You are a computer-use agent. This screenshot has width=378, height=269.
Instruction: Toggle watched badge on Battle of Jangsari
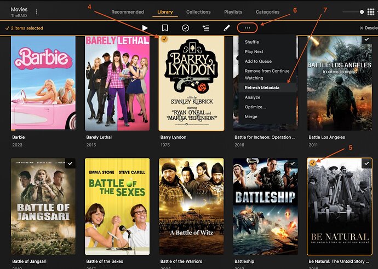click(70, 163)
